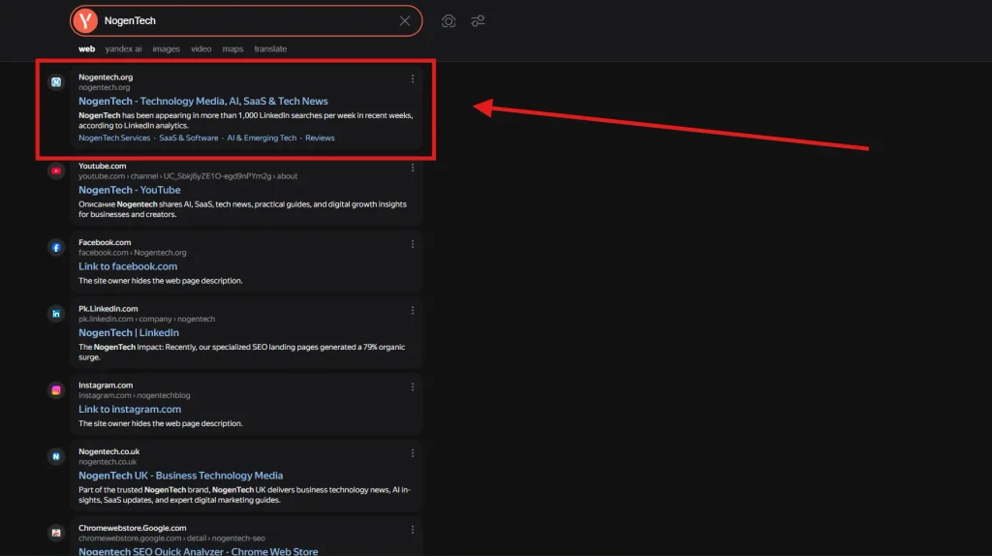This screenshot has width=992, height=556.
Task: Open the AI & Emerging Tech sitelink
Action: tap(262, 138)
